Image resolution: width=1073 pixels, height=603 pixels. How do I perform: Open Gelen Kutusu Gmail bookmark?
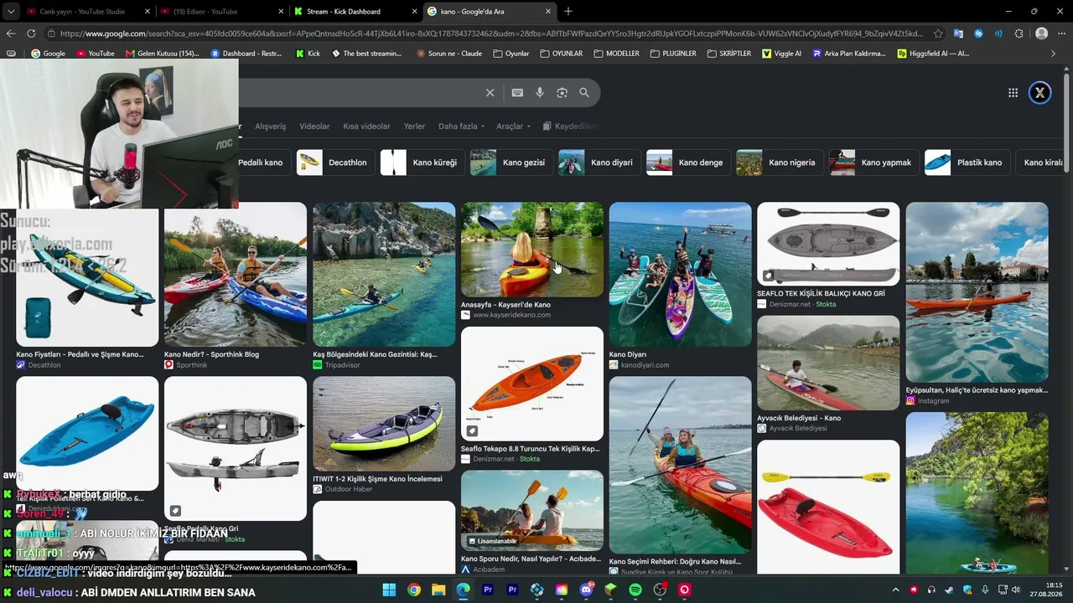pos(162,54)
